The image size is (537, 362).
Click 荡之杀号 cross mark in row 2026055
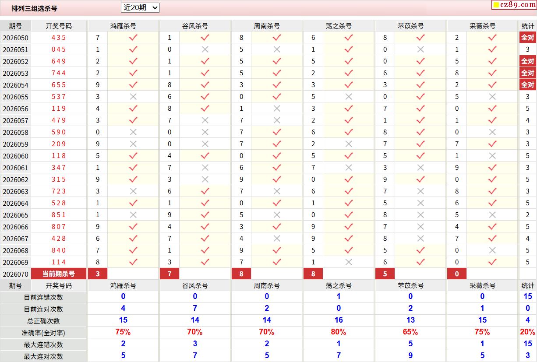[349, 97]
